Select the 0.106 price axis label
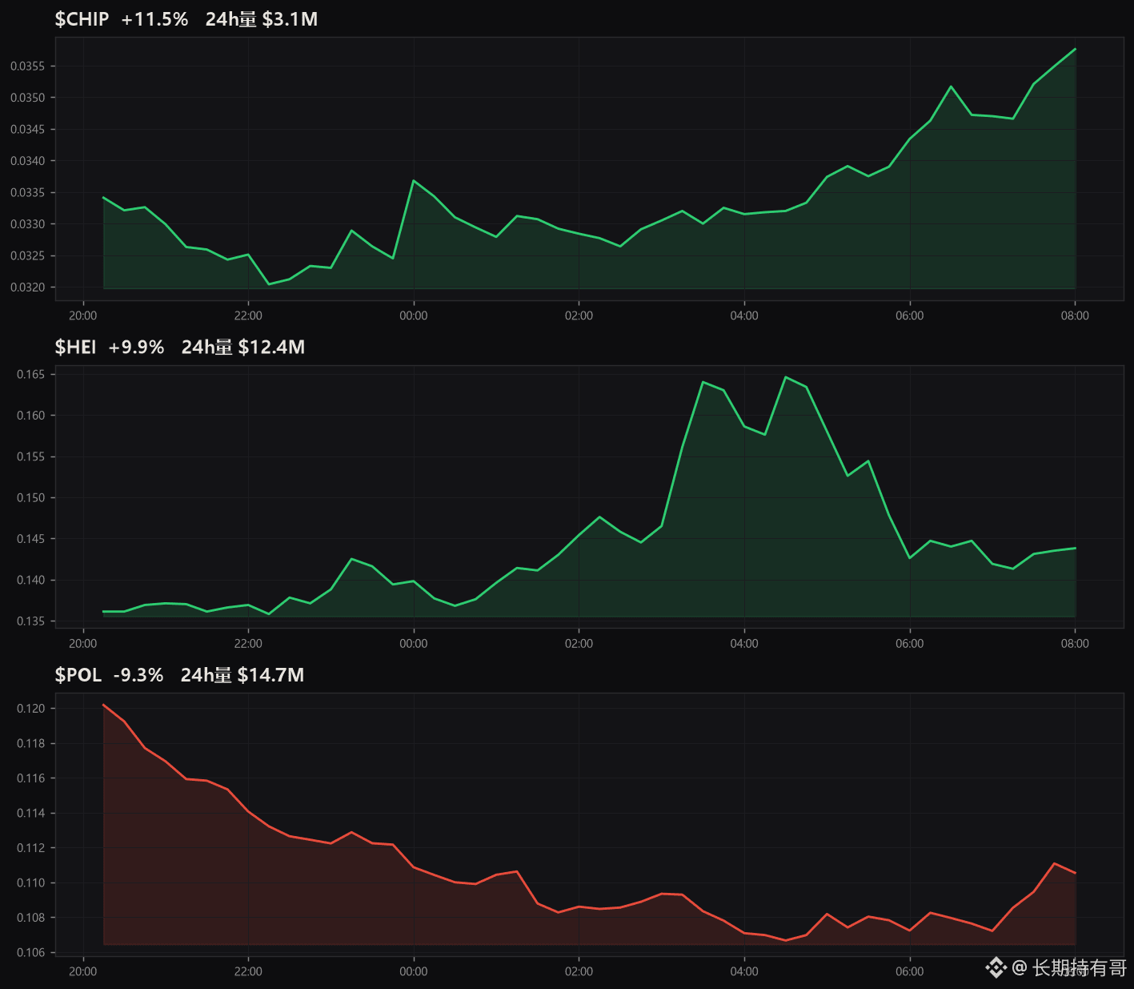 (x=30, y=953)
